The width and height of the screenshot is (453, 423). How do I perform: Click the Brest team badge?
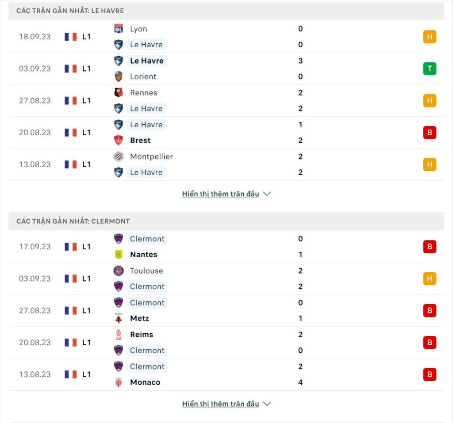click(x=119, y=140)
